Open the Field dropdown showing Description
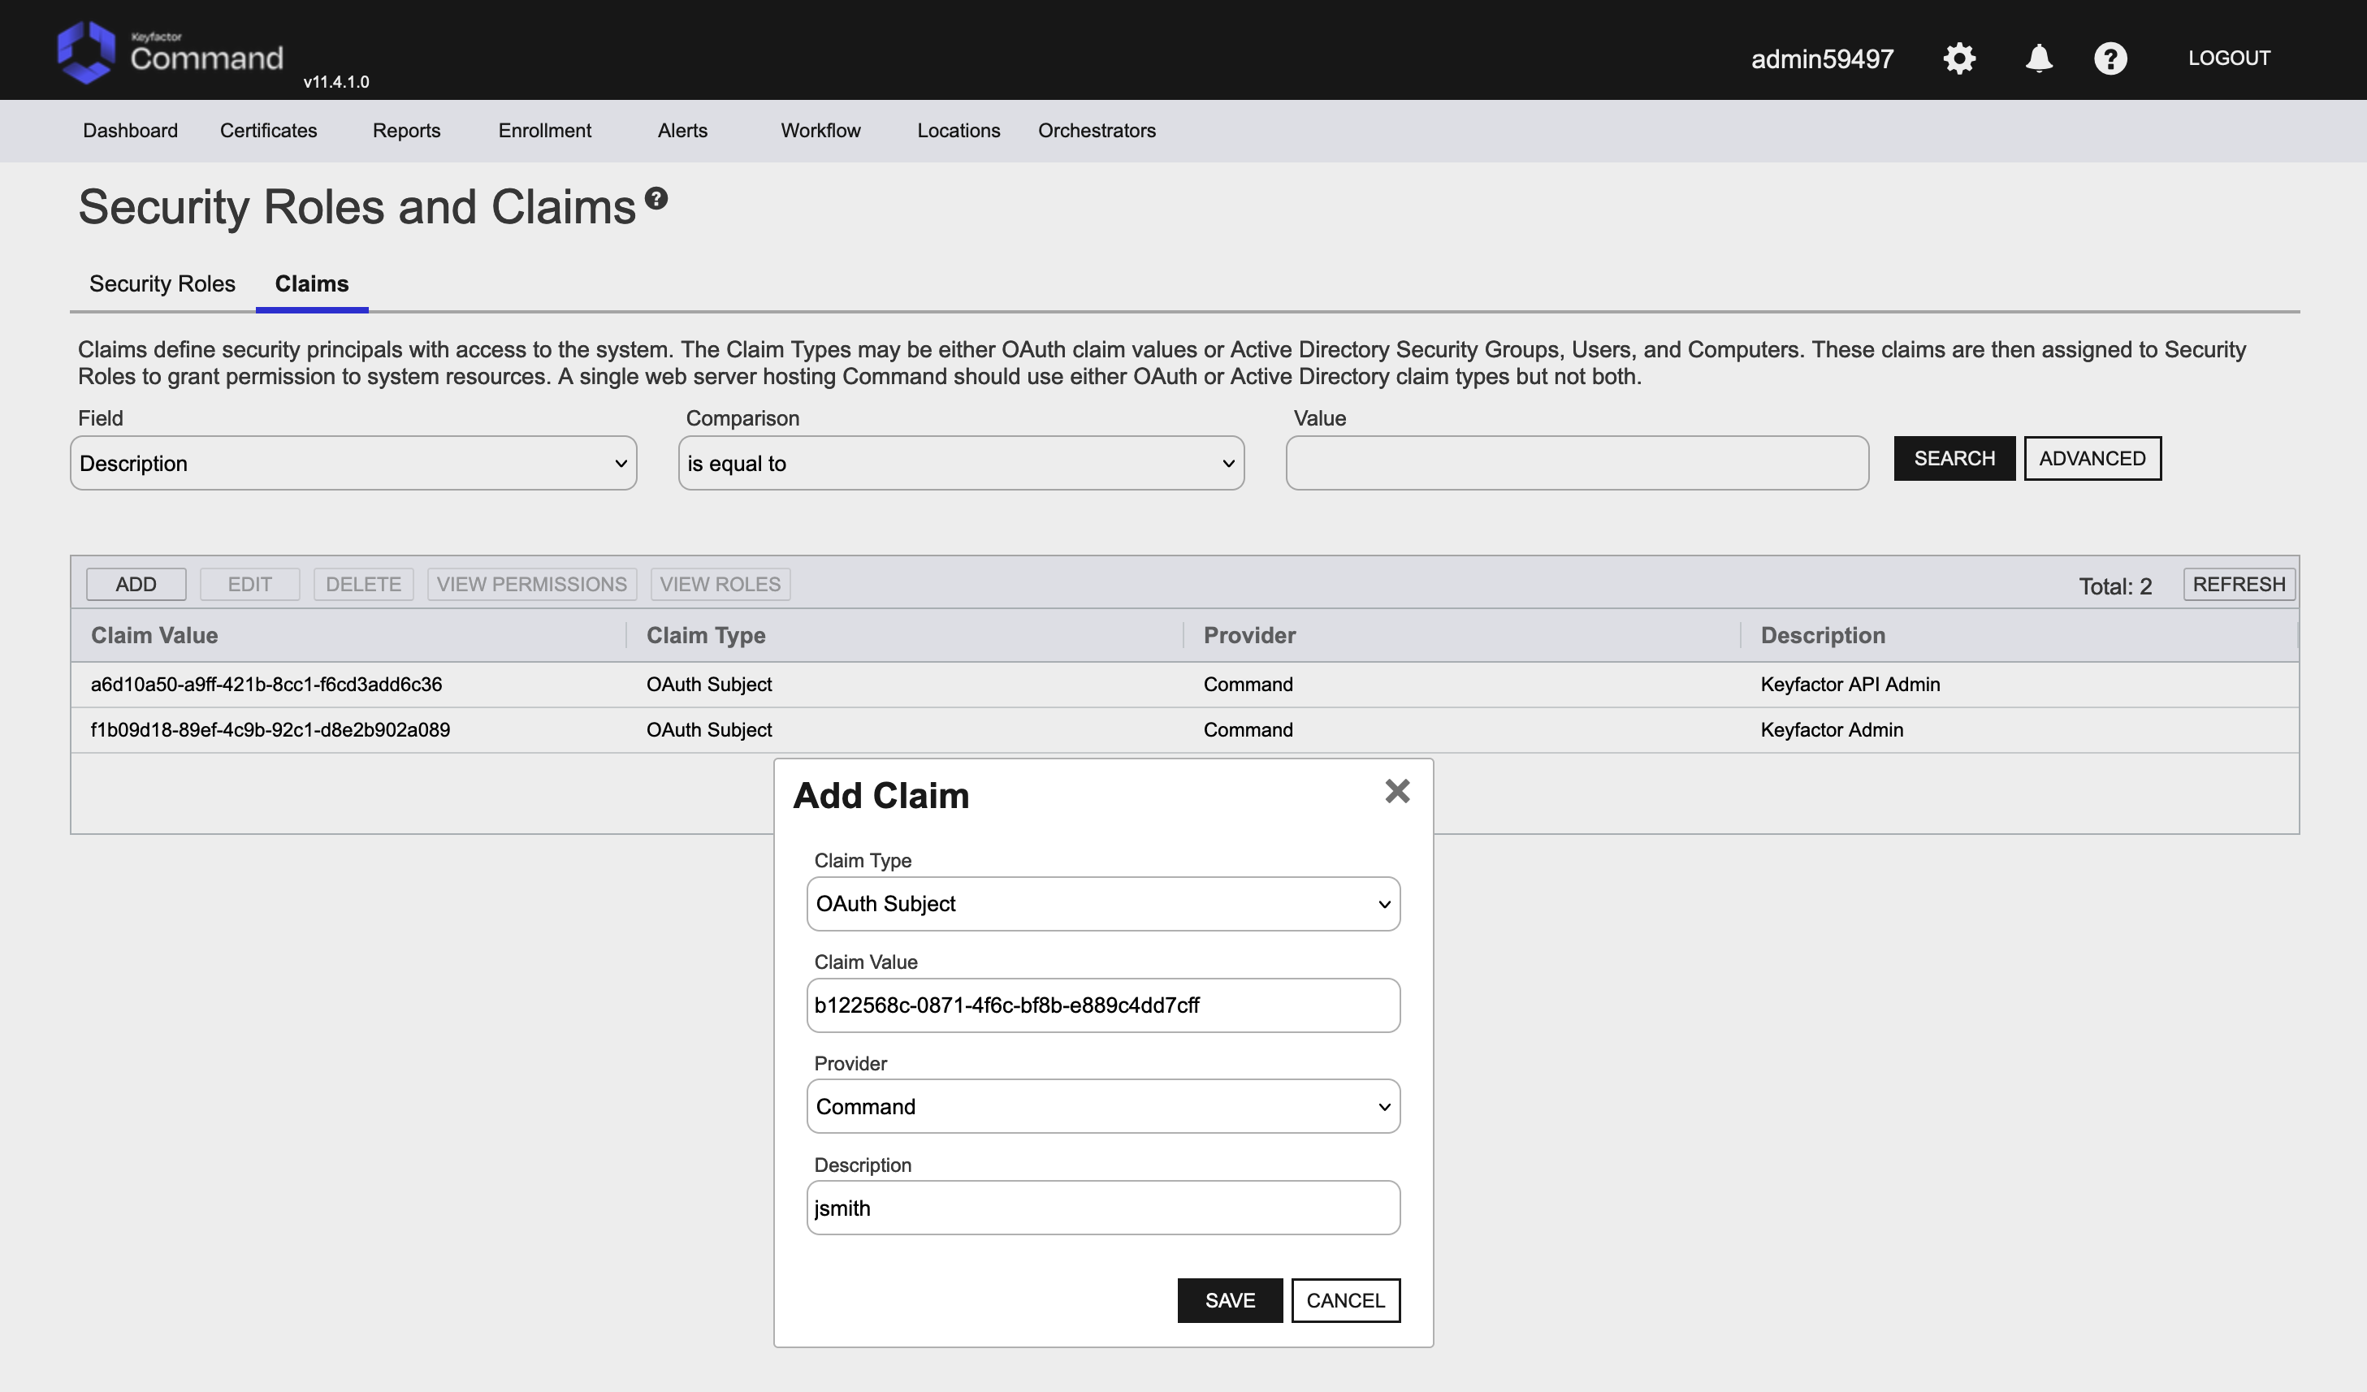The width and height of the screenshot is (2367, 1392). [353, 463]
